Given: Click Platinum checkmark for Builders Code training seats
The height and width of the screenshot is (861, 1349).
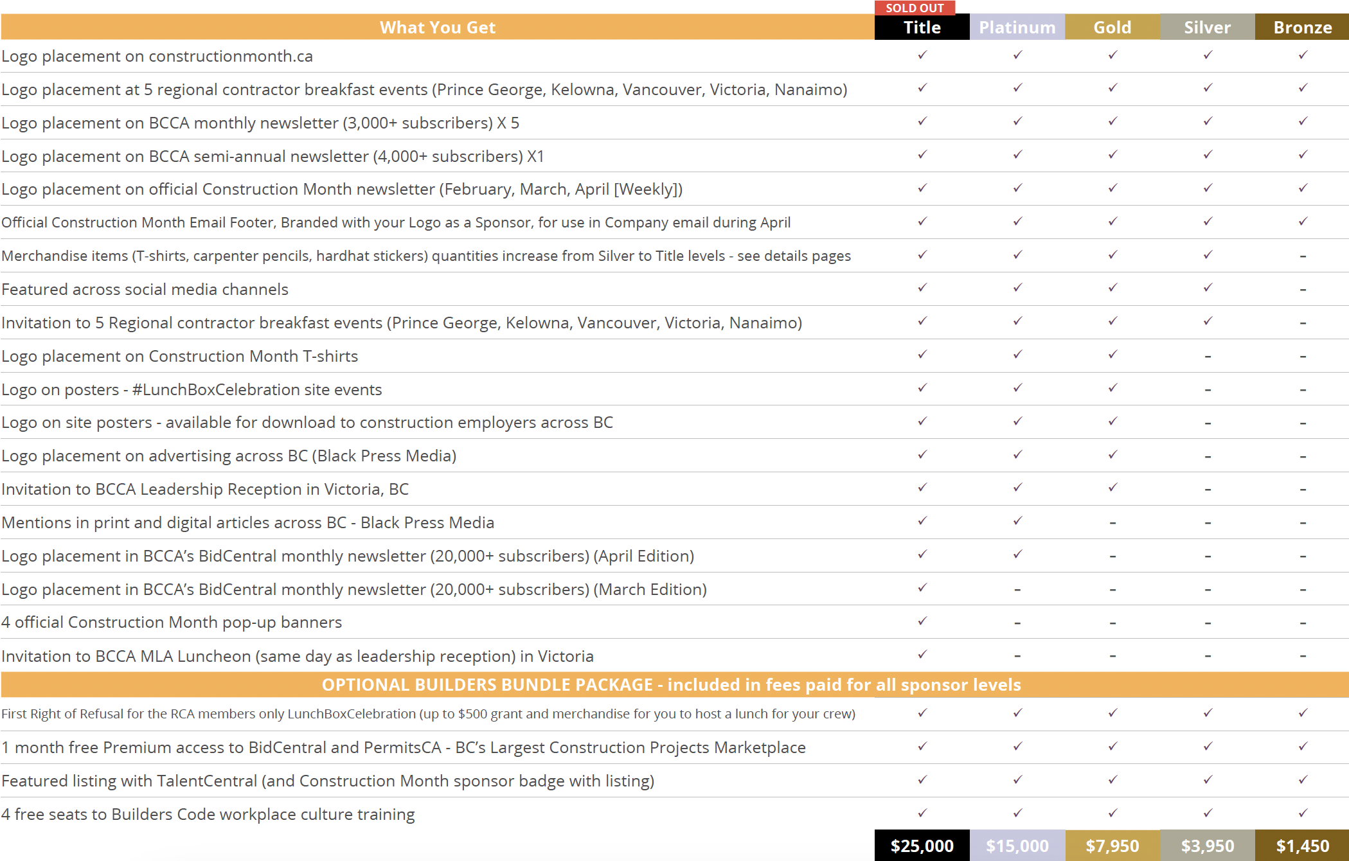Looking at the screenshot, I should tap(1017, 813).
